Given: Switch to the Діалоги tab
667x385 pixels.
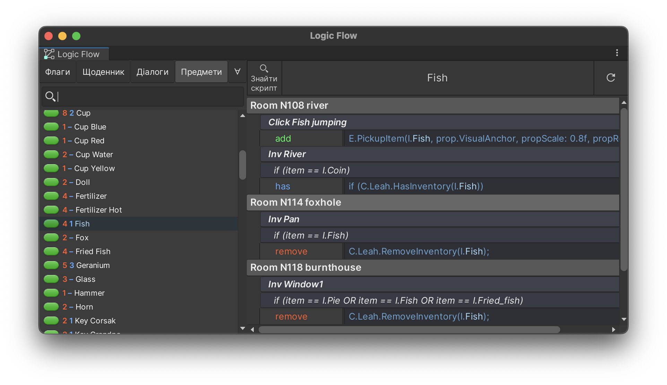Looking at the screenshot, I should tap(152, 72).
